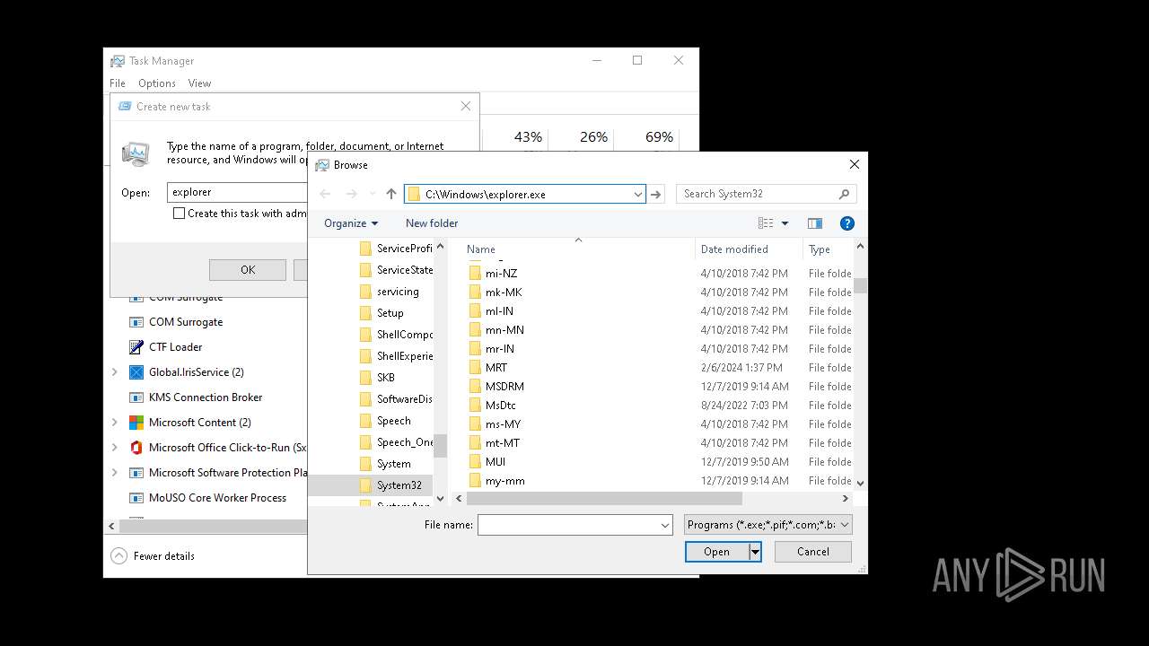The image size is (1149, 646).
Task: Click OK in the Create new task dialog
Action: [248, 270]
